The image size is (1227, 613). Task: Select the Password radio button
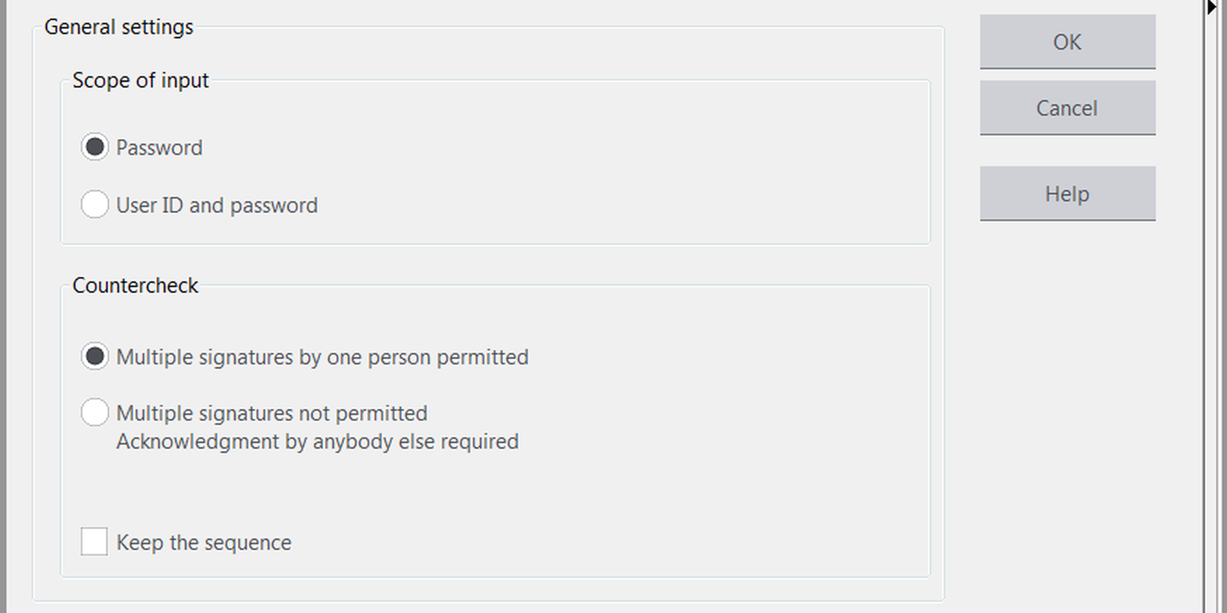pos(94,147)
